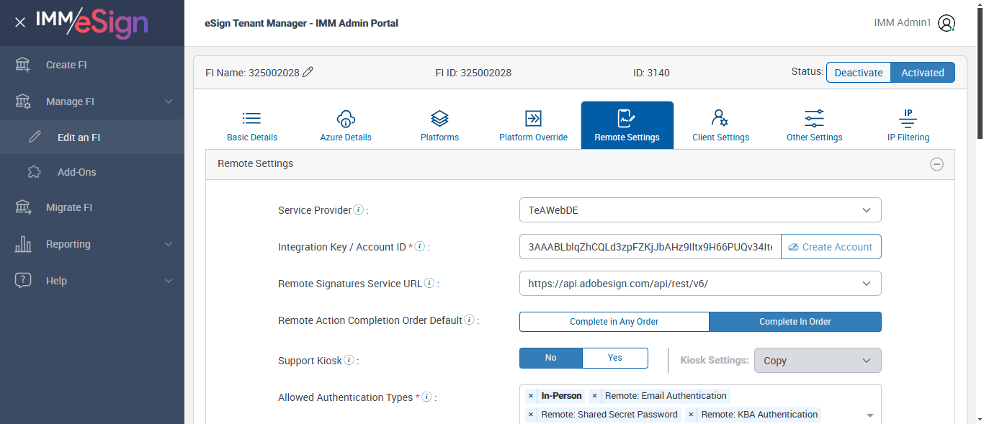The image size is (984, 424).
Task: Set Support Kiosk to Yes
Action: click(x=614, y=358)
